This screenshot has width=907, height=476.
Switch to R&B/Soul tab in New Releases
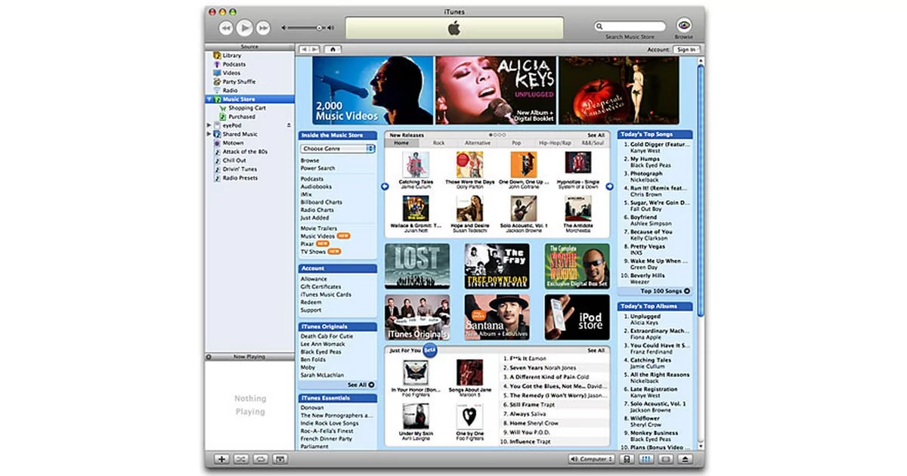click(592, 143)
